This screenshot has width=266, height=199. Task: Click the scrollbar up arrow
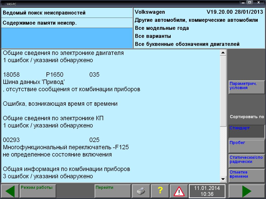(x=223, y=53)
